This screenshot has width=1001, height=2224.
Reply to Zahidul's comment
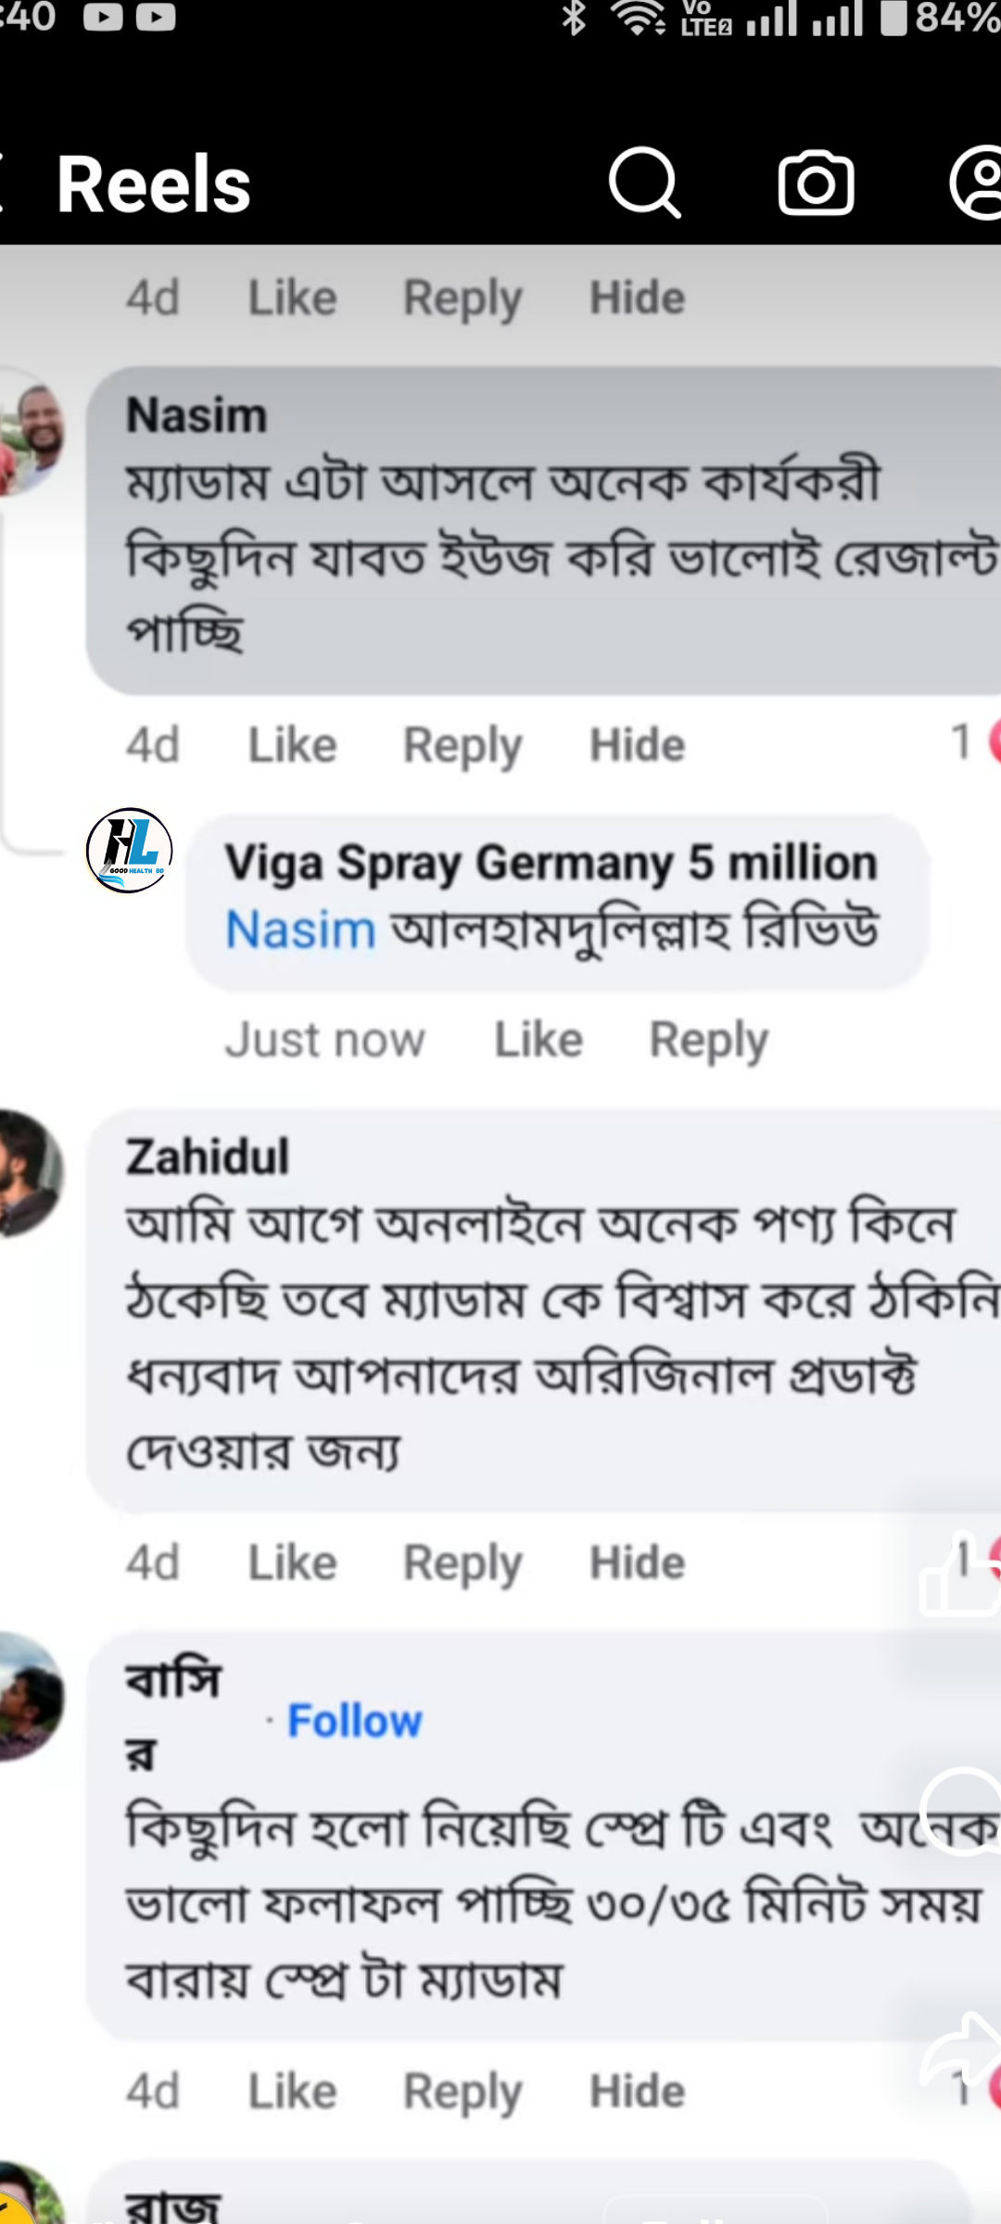tap(462, 1563)
